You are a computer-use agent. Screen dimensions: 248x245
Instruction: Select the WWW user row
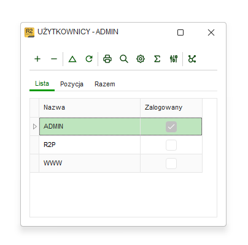[120, 164]
